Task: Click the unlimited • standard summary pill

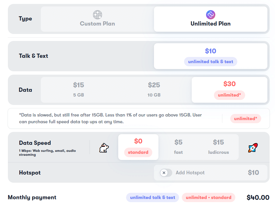Action: point(209,197)
